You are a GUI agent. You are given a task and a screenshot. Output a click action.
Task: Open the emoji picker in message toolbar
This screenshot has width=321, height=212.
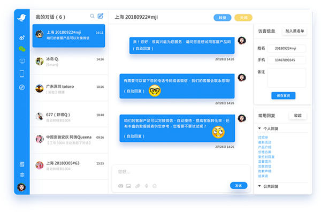[155, 186]
